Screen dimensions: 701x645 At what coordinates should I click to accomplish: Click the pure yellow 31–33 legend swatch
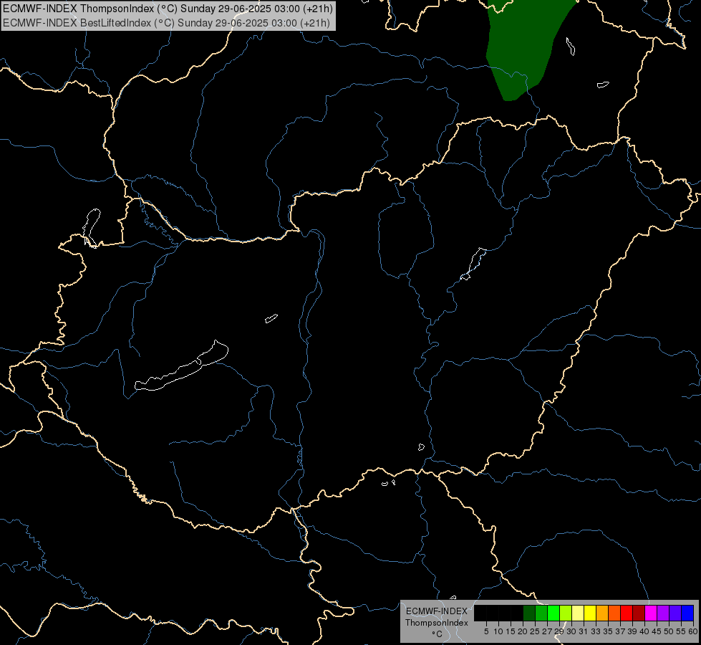[x=590, y=613]
